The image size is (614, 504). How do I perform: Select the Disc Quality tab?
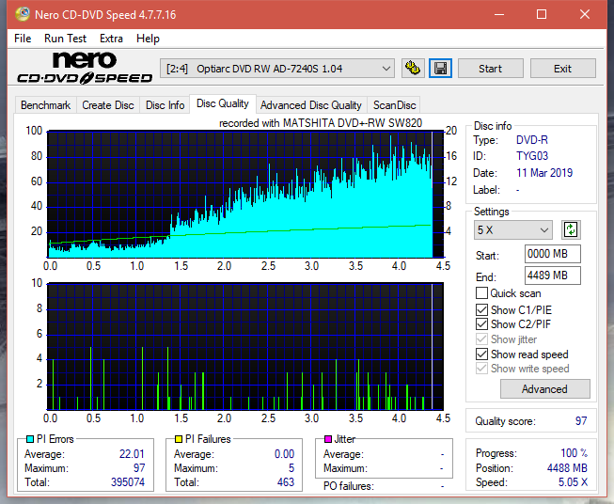pos(223,103)
